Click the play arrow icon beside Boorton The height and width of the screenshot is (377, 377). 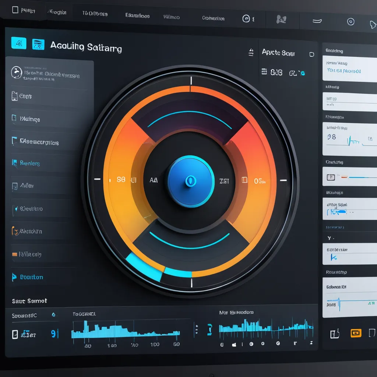click(x=14, y=277)
